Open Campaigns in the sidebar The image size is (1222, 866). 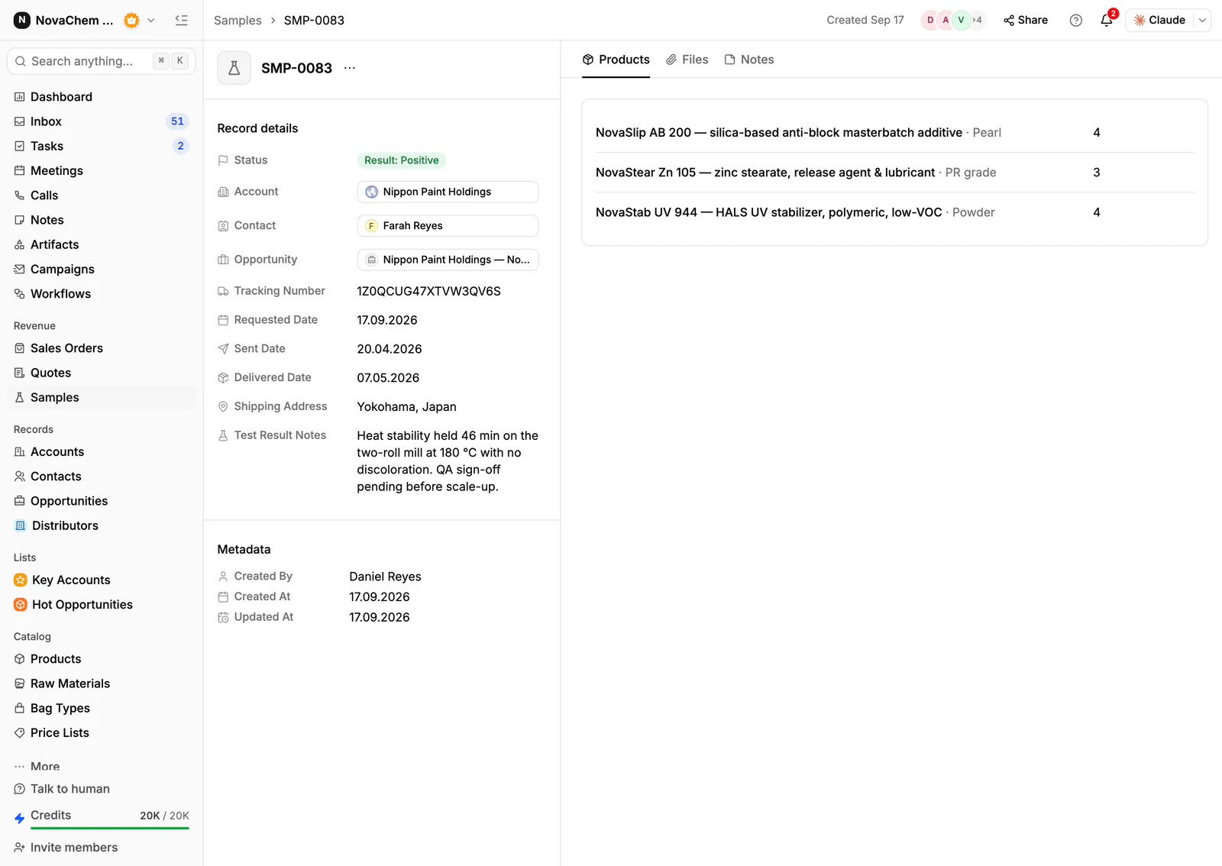(x=102, y=269)
